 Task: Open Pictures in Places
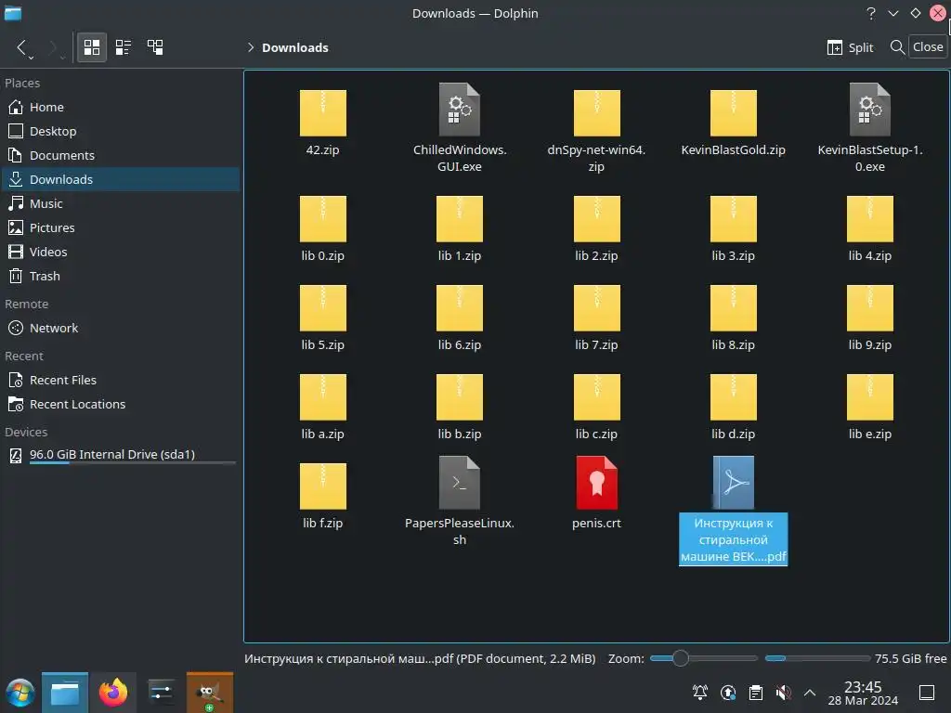pyautogui.click(x=122, y=228)
